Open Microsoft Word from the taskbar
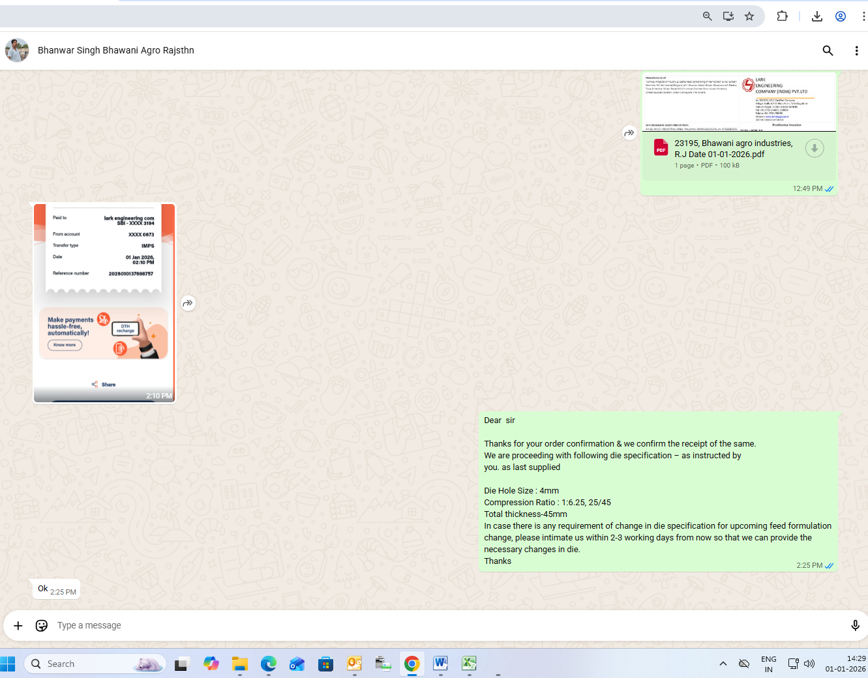The height and width of the screenshot is (678, 868). [x=440, y=664]
